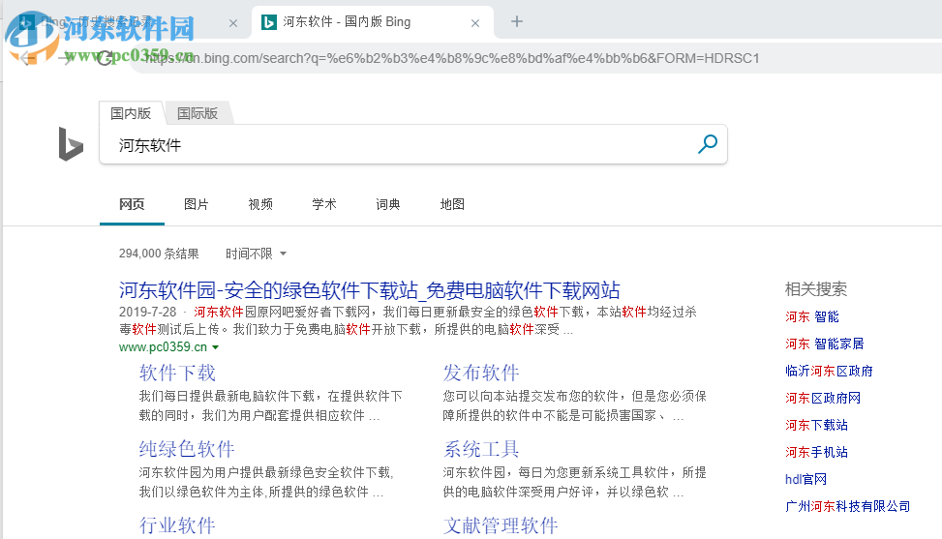942x539 pixels.
Task: Click related search 河东 智能
Action: (x=811, y=317)
